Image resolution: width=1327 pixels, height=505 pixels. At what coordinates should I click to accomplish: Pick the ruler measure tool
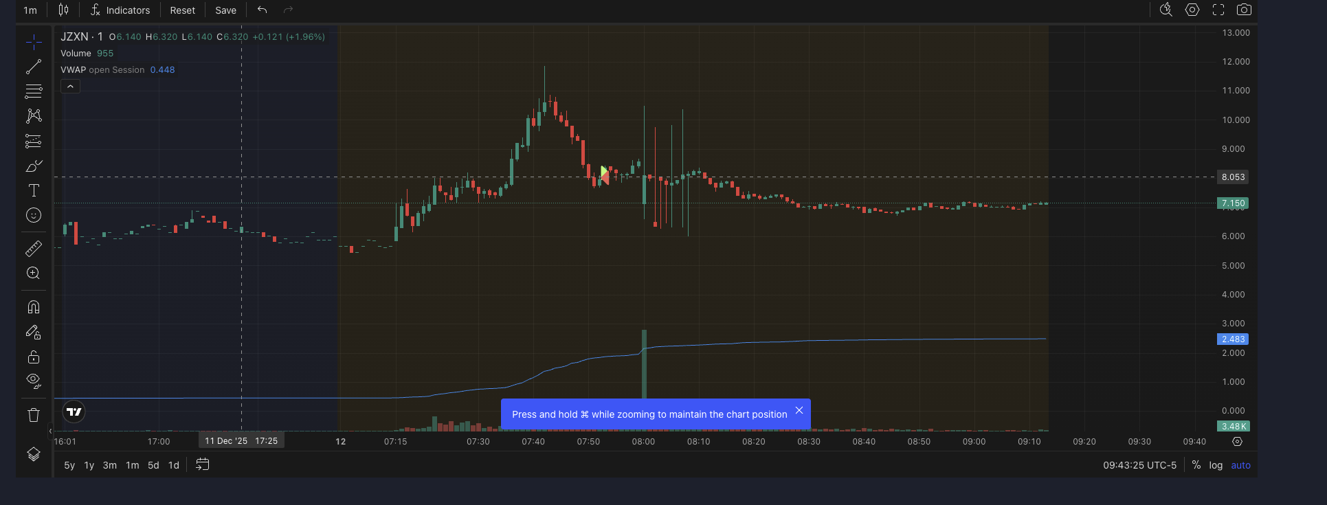click(34, 248)
